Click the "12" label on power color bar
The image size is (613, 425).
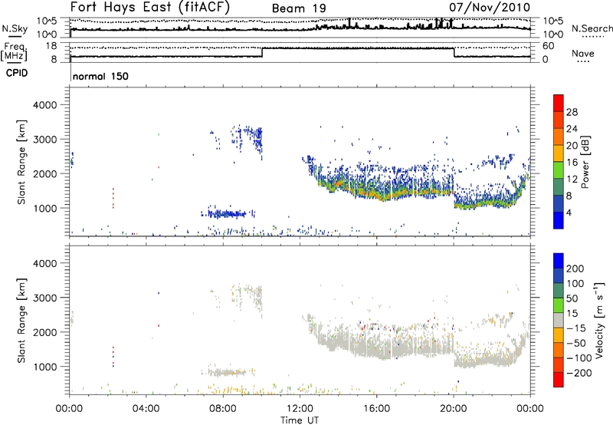point(572,180)
